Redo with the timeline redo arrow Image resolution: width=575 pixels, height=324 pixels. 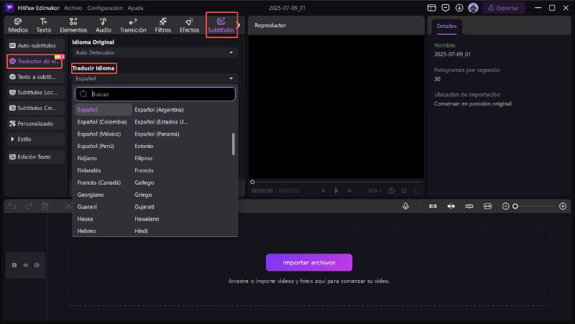(29, 206)
